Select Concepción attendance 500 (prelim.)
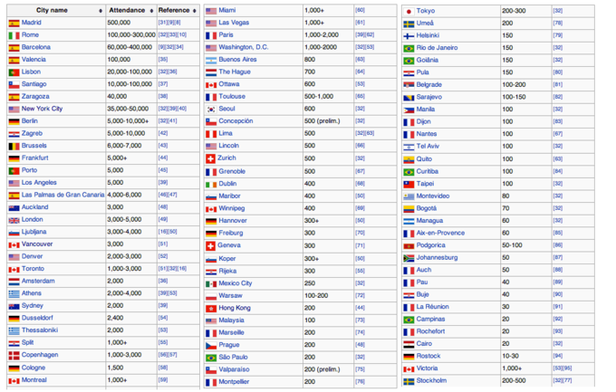This screenshot has height=392, width=616. (x=322, y=121)
